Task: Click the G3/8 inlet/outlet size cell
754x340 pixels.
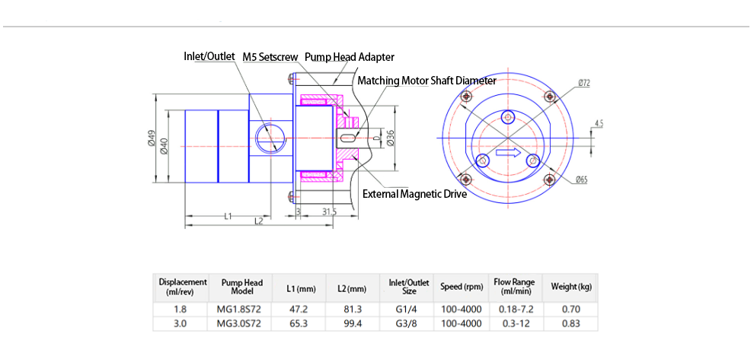Action: pos(408,323)
